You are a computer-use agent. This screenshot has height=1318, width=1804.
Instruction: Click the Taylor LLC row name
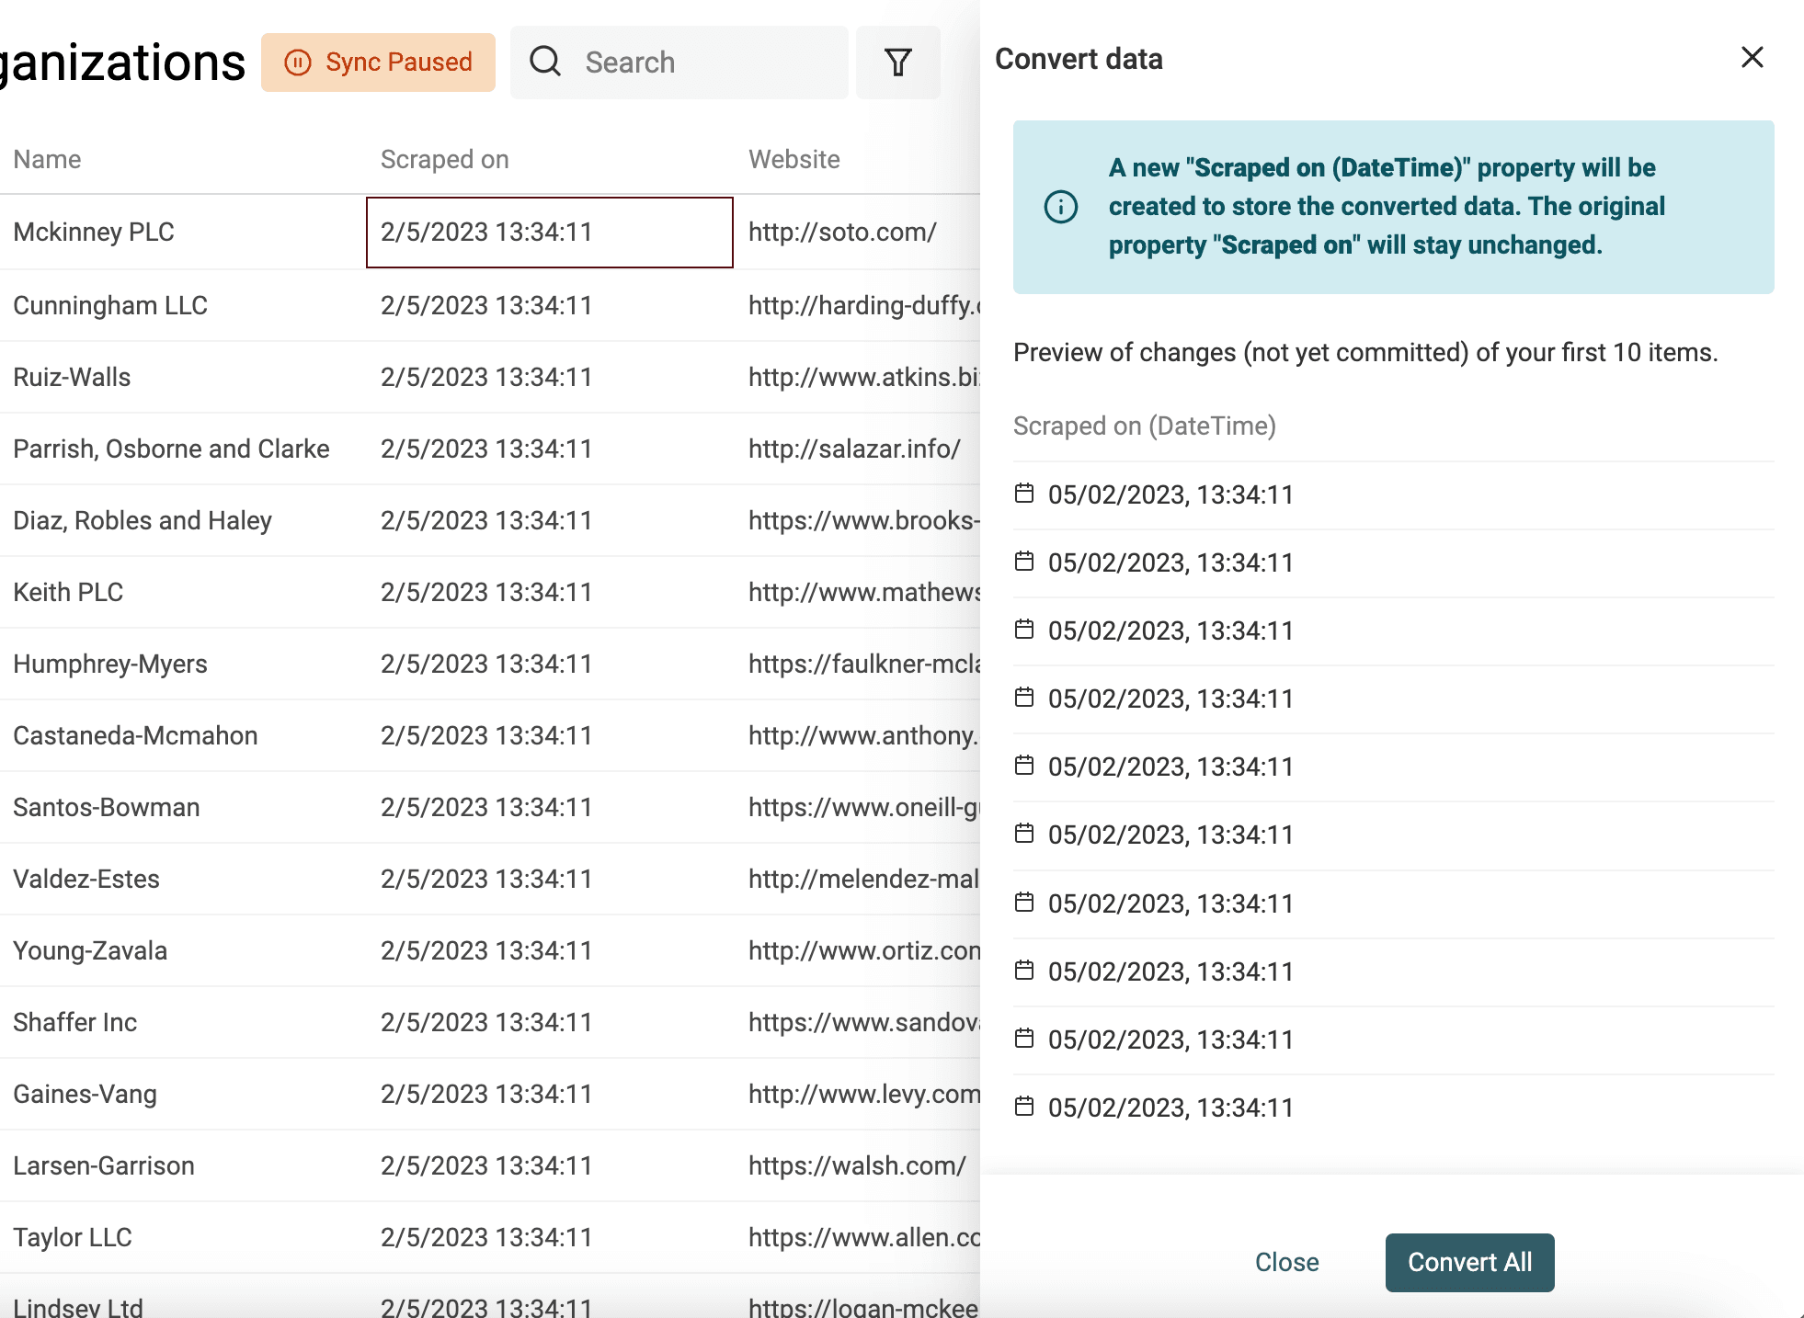73,1238
